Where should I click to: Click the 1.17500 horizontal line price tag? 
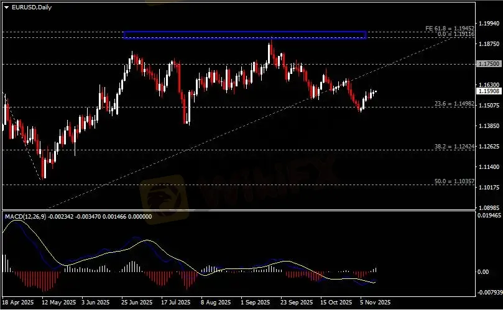(489, 64)
